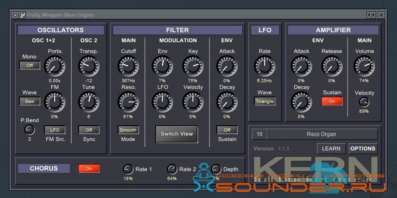The height and width of the screenshot is (198, 397).
Task: Toggle the filter ENV Sustain Off button
Action: [227, 130]
